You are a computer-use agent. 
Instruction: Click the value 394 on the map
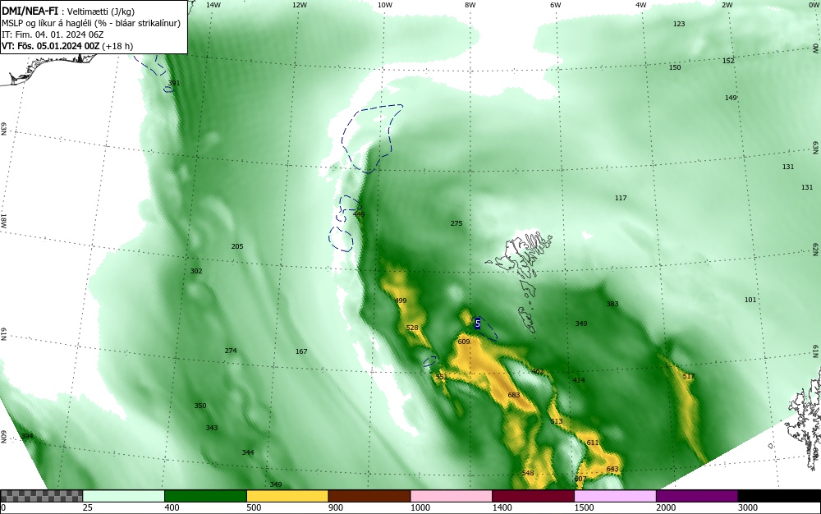click(x=27, y=436)
